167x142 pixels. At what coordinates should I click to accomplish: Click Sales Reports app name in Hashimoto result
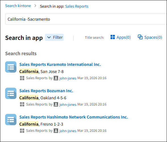pos(37,130)
